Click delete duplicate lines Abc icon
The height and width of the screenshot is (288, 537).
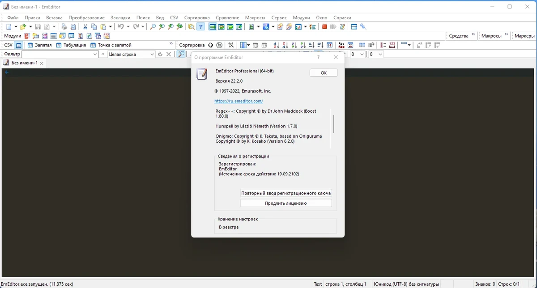[341, 45]
